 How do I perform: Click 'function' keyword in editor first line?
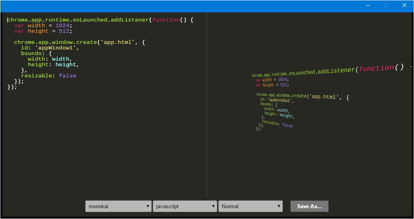pos(166,20)
